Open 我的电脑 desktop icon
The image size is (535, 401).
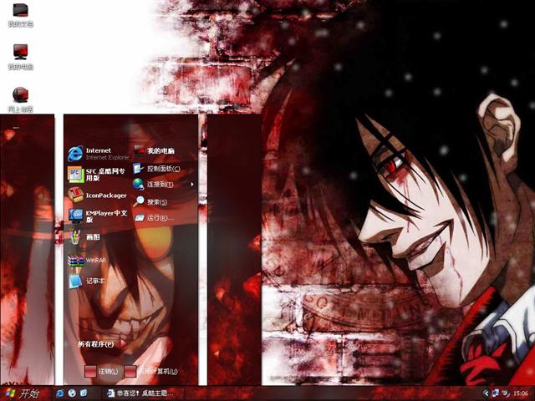click(x=20, y=57)
